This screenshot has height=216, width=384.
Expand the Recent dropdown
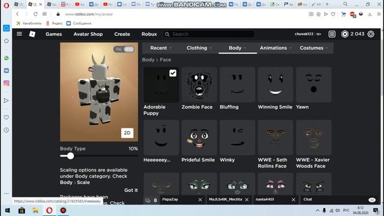(161, 48)
